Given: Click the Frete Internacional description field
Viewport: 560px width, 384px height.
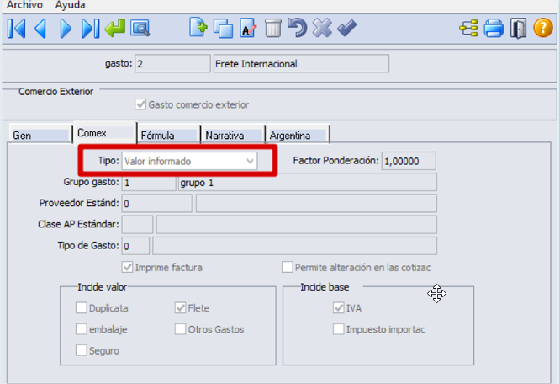Looking at the screenshot, I should (x=301, y=64).
